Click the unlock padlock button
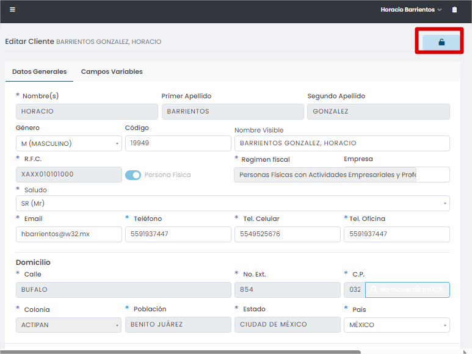The width and height of the screenshot is (472, 354). tap(441, 42)
